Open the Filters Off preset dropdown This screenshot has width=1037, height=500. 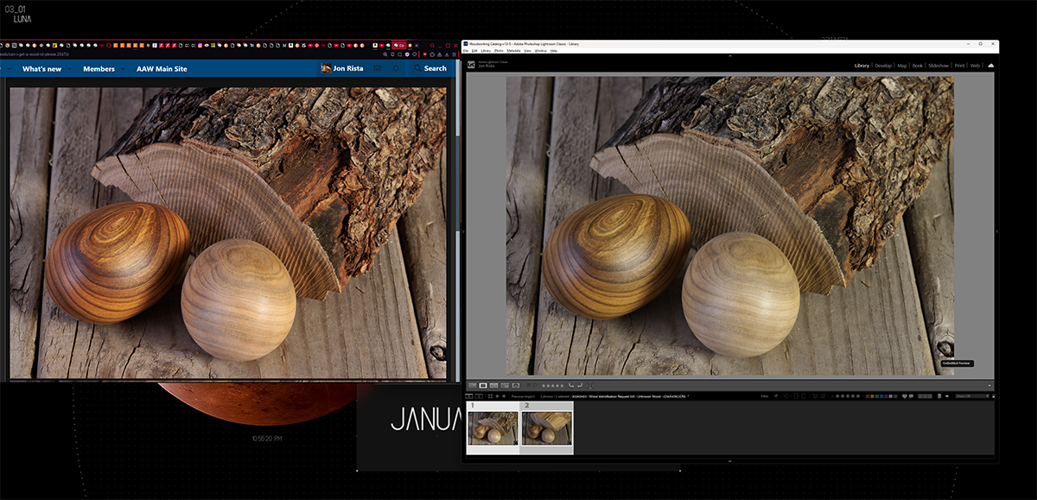pyautogui.click(x=972, y=396)
